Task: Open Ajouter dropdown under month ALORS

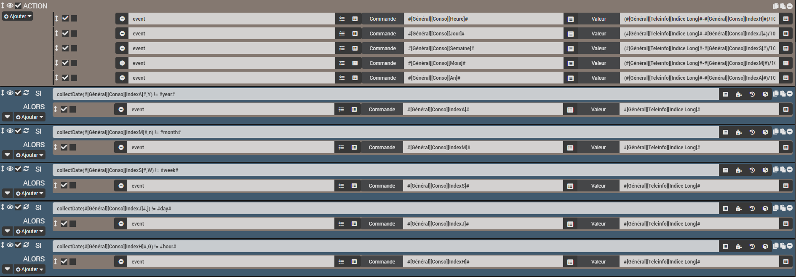Action: [x=29, y=155]
